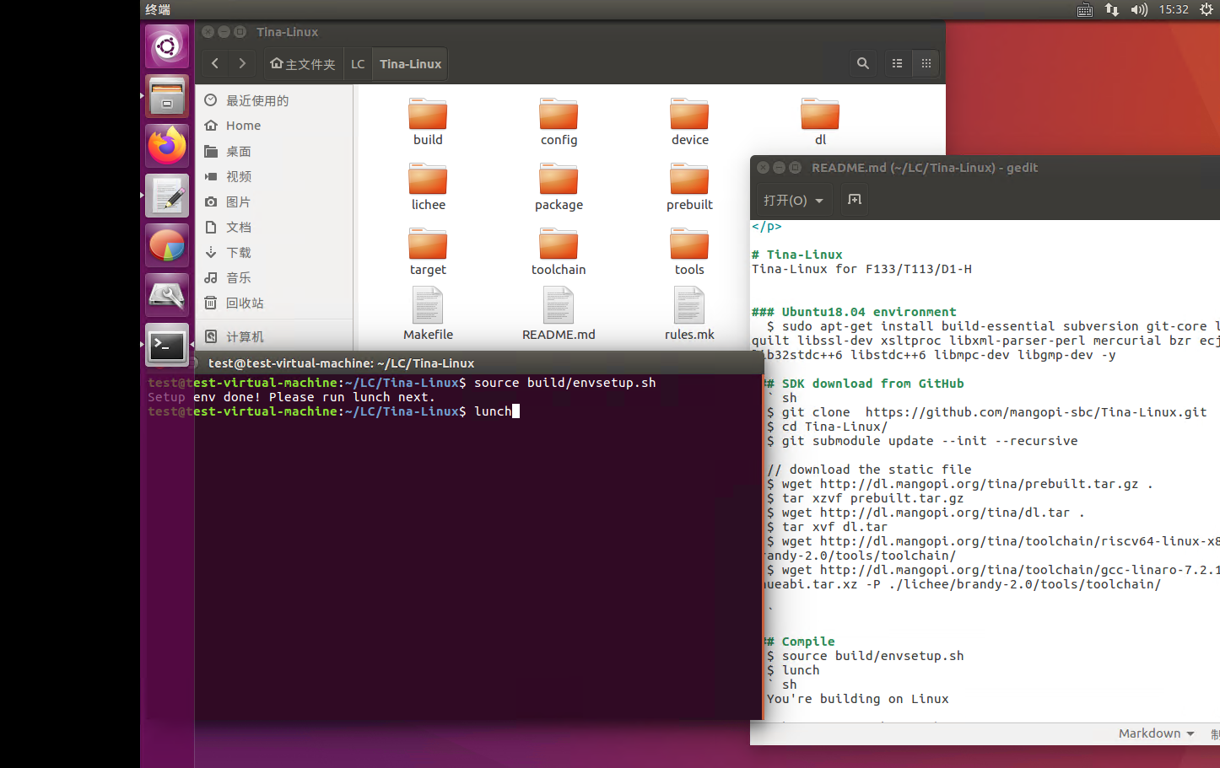Open the pie chart app dock icon

pos(167,246)
